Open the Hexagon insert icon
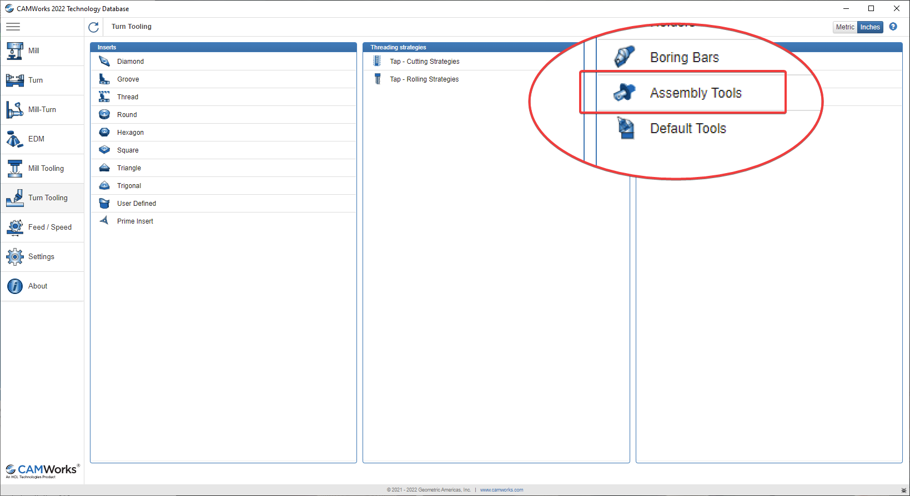Screen dimensions: 910x496 coord(104,132)
